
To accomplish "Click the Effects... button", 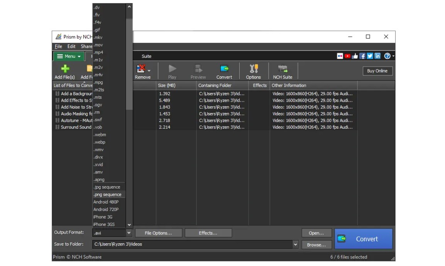I will tap(208, 233).
